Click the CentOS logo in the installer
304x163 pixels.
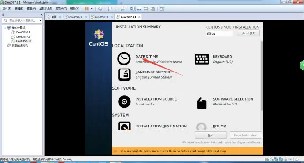(x=99, y=38)
